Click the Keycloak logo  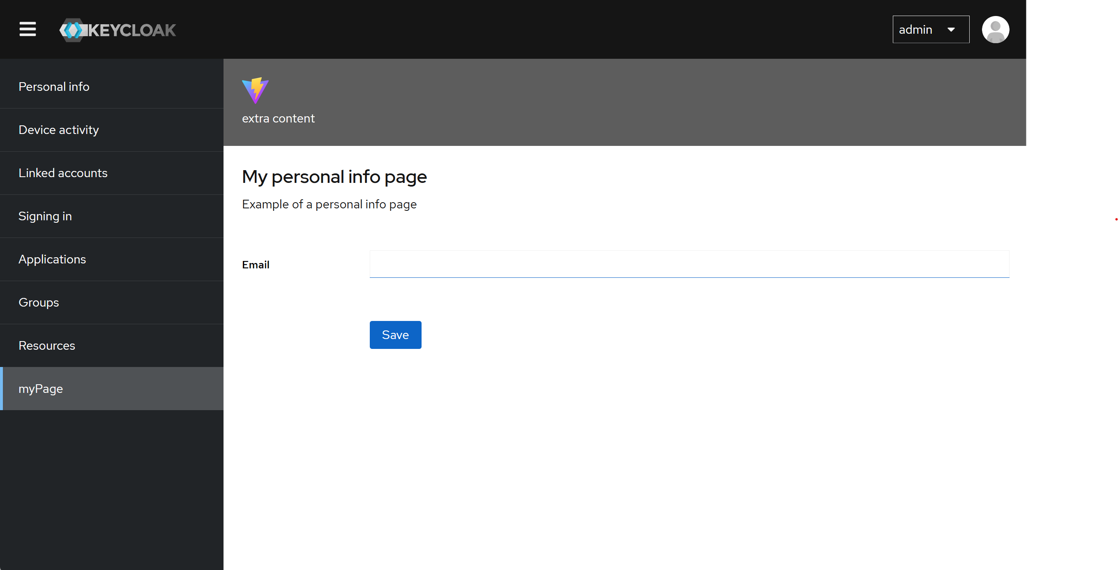pyautogui.click(x=118, y=30)
